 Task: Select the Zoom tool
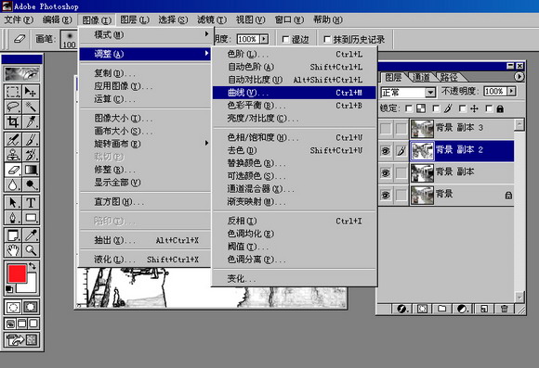pyautogui.click(x=31, y=250)
